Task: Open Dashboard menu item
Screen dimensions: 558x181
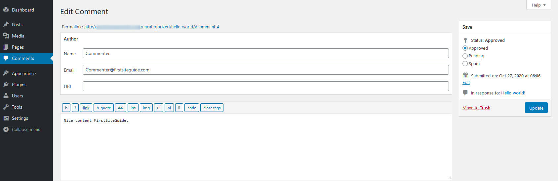Action: point(26,10)
